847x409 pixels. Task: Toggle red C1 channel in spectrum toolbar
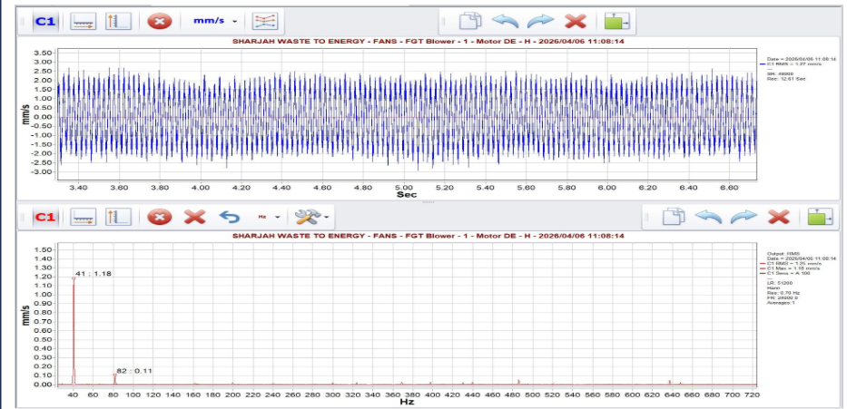[44, 217]
